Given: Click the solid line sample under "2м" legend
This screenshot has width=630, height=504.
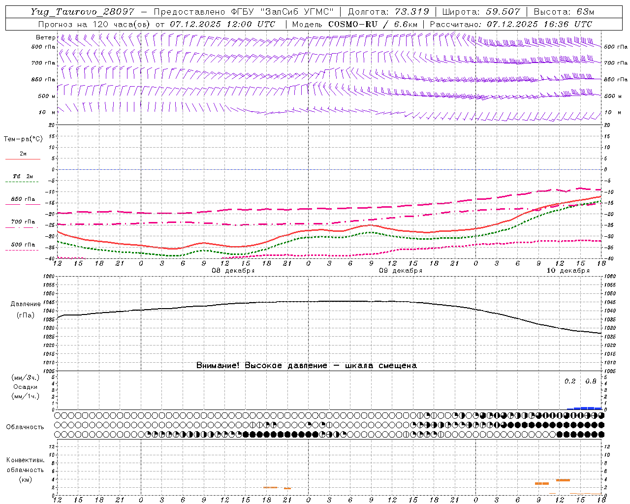Looking at the screenshot, I should [23, 159].
